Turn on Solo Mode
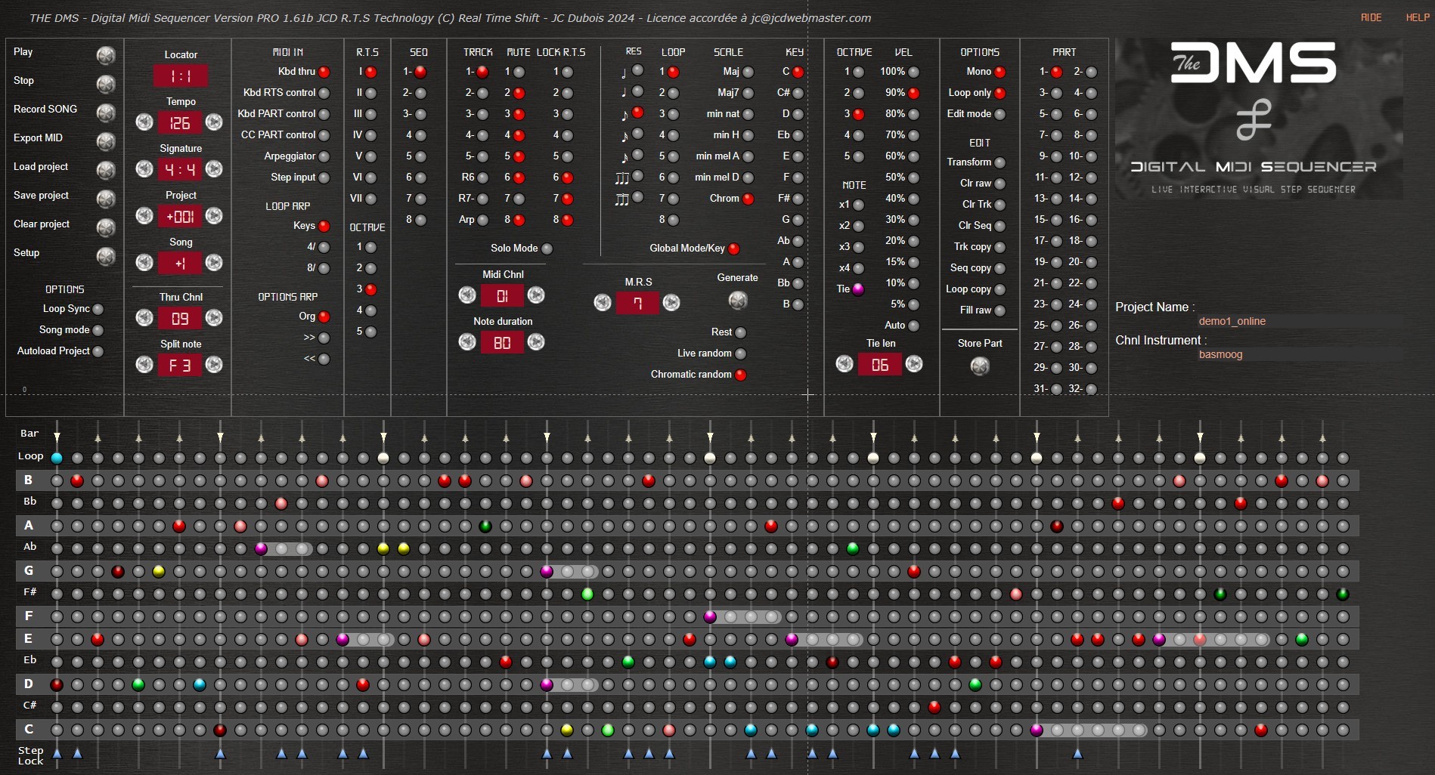Image resolution: width=1435 pixels, height=775 pixels. tap(547, 249)
